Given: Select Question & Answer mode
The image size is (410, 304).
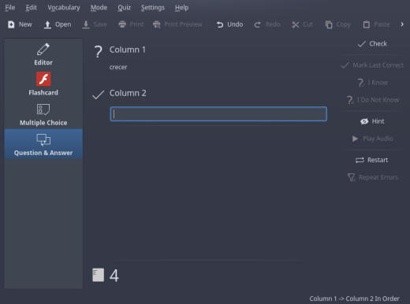Looking at the screenshot, I should [x=43, y=144].
